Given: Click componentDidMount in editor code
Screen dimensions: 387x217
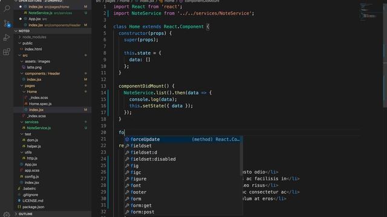Looking at the screenshot, I should tap(141, 86).
